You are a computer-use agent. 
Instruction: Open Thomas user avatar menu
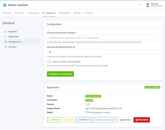pos(148,5)
